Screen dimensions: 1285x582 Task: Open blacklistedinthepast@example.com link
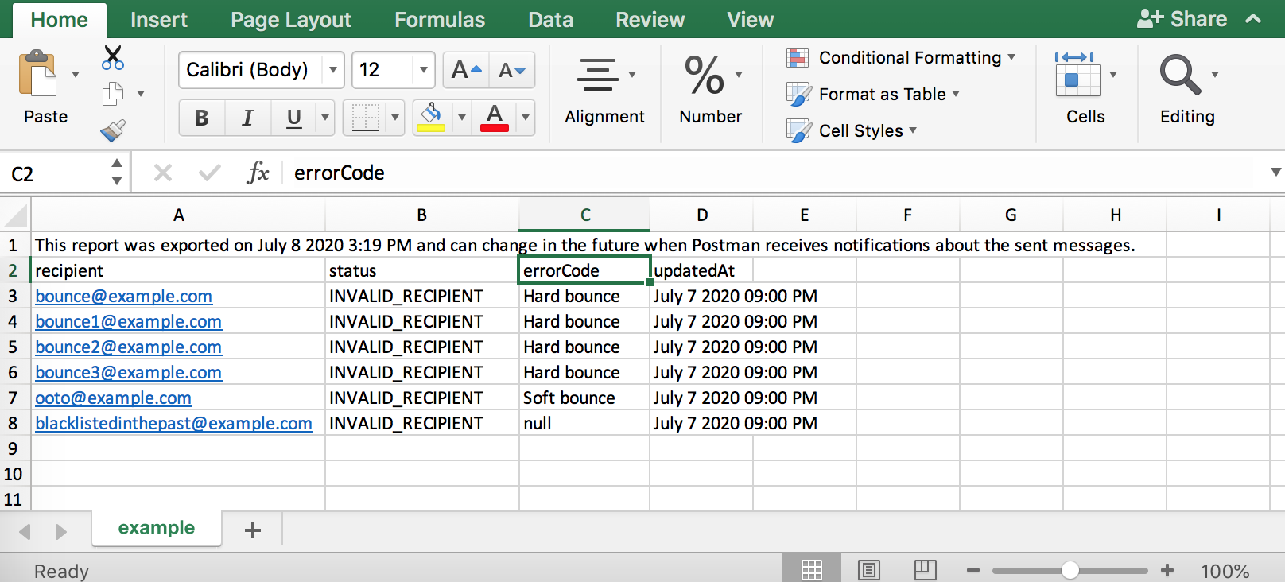[x=173, y=424]
